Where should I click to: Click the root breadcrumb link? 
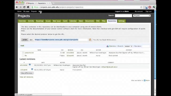point(22,46)
